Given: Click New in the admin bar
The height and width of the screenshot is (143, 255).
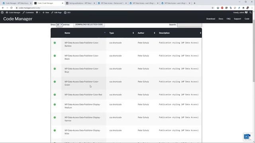Looking at the screenshot, I should [46, 12].
